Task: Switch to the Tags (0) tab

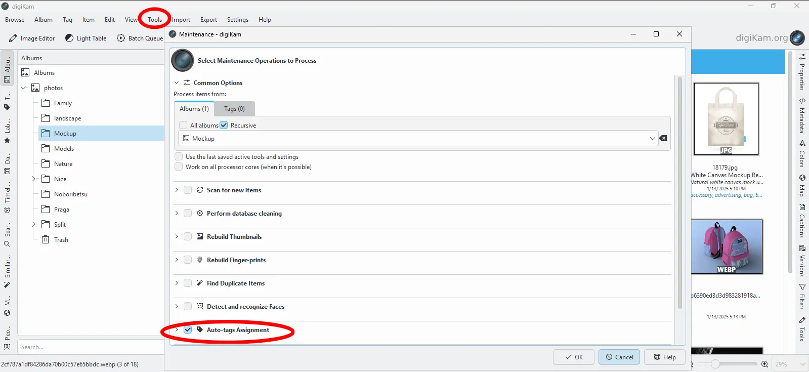Action: coord(234,109)
